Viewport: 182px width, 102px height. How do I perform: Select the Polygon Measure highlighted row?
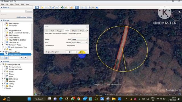(16, 54)
